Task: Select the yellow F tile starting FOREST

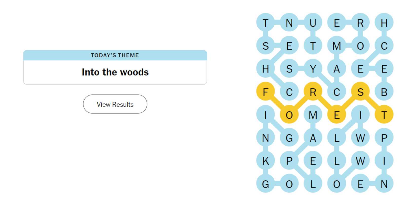Action: pyautogui.click(x=265, y=92)
